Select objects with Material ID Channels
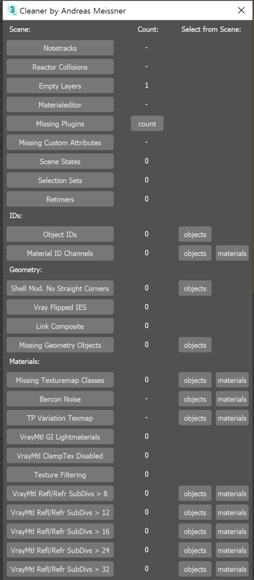The height and width of the screenshot is (580, 254). click(x=195, y=253)
